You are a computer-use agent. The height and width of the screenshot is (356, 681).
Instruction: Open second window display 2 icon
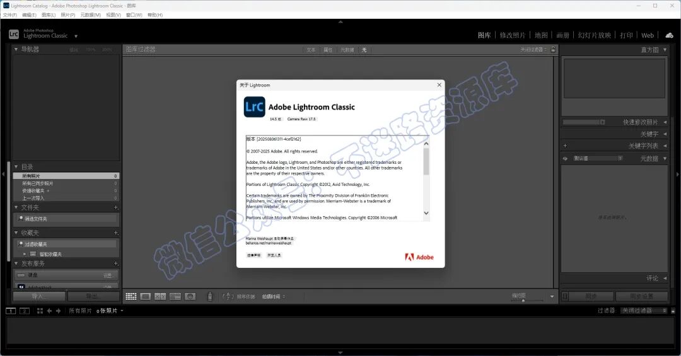coord(25,311)
